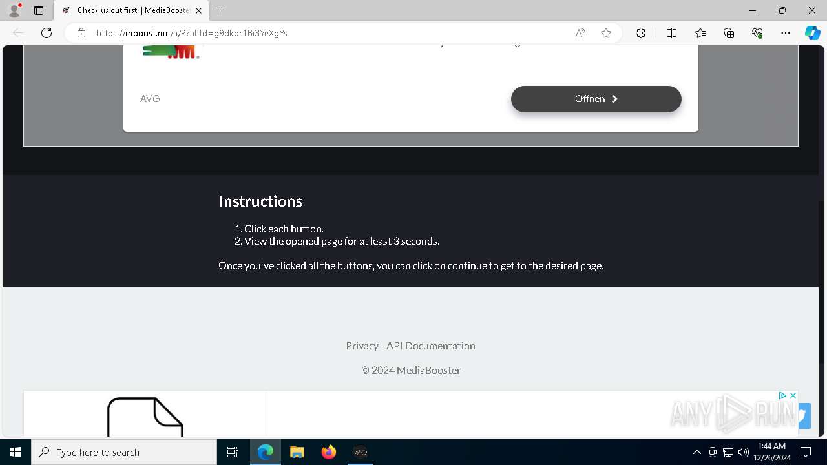Open Firefox on taskbar
Image resolution: width=827 pixels, height=465 pixels.
point(329,452)
